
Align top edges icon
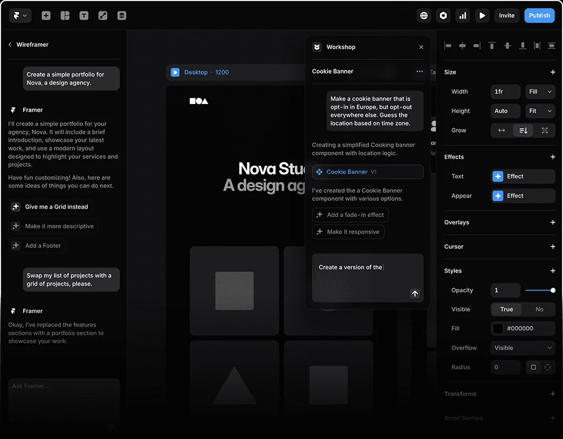492,46
